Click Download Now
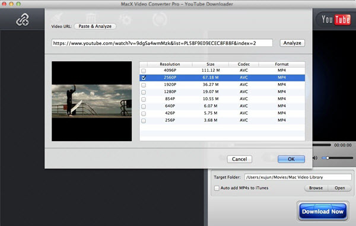Image resolution: width=356 pixels, height=226 pixels. pyautogui.click(x=323, y=212)
